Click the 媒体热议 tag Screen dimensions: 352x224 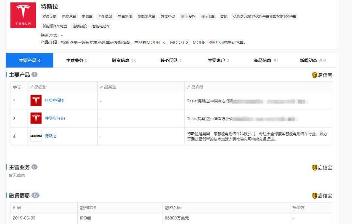pyautogui.click(x=168, y=16)
